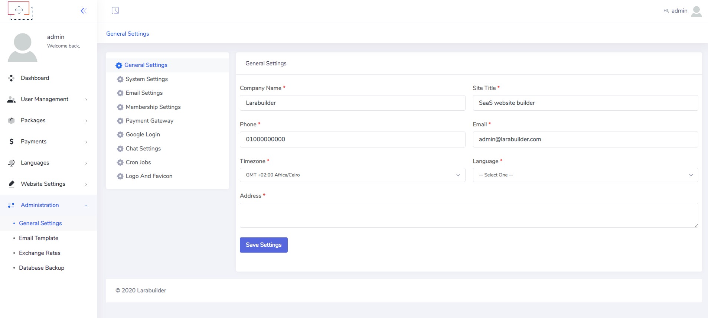Open the Timezone dropdown
708x318 pixels.
pyautogui.click(x=352, y=175)
